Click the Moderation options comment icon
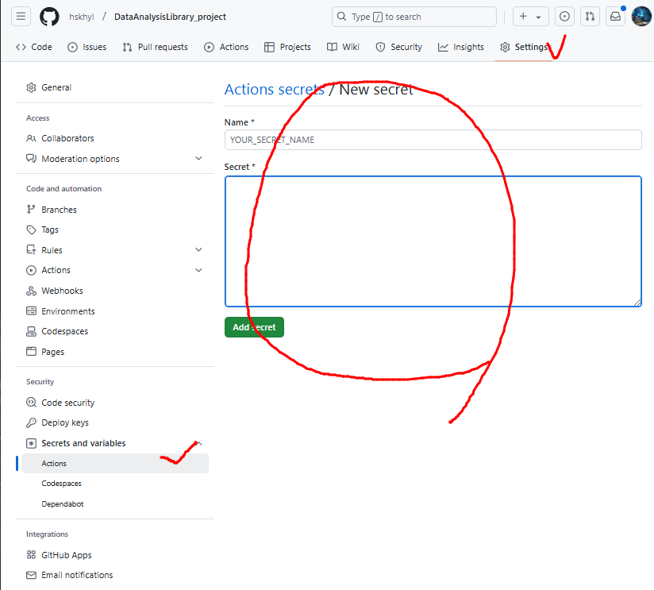This screenshot has width=654, height=590. pos(31,159)
